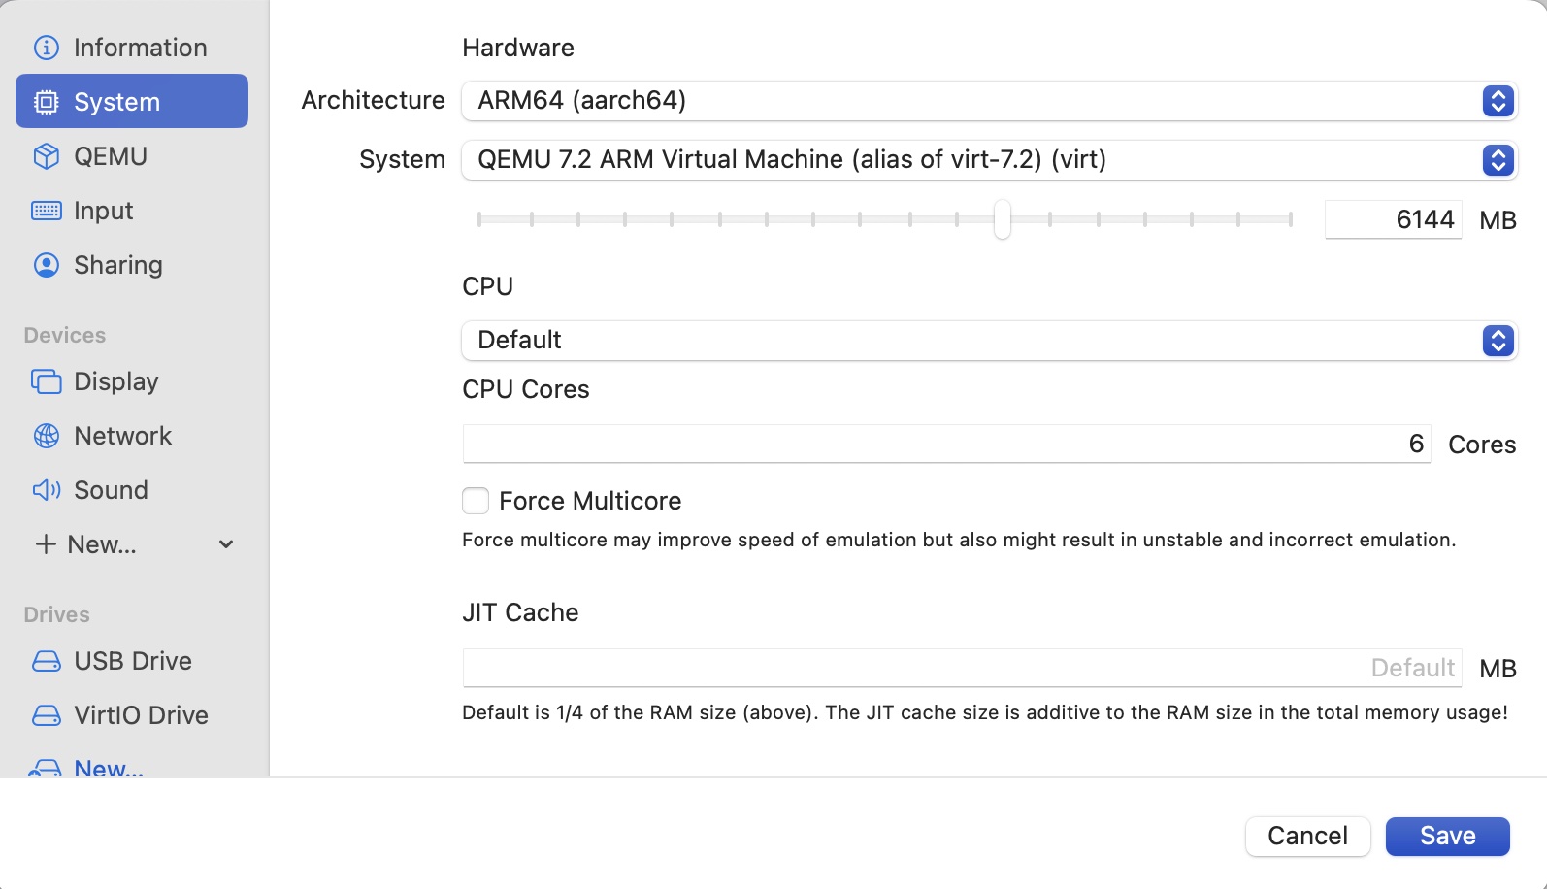This screenshot has height=889, width=1547.
Task: Cancel the configuration dialog
Action: [x=1307, y=836]
